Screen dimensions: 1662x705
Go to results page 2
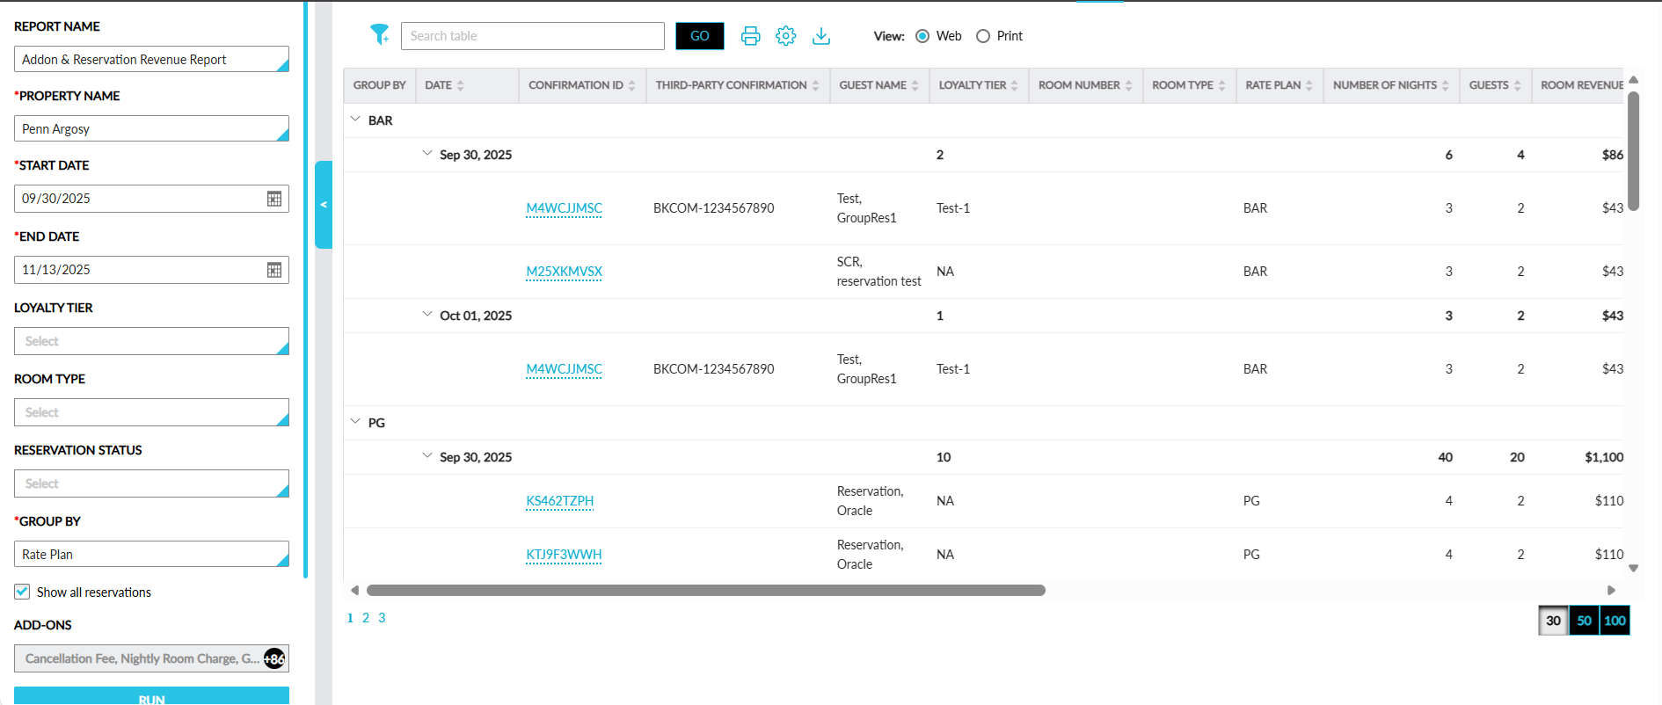coord(366,618)
